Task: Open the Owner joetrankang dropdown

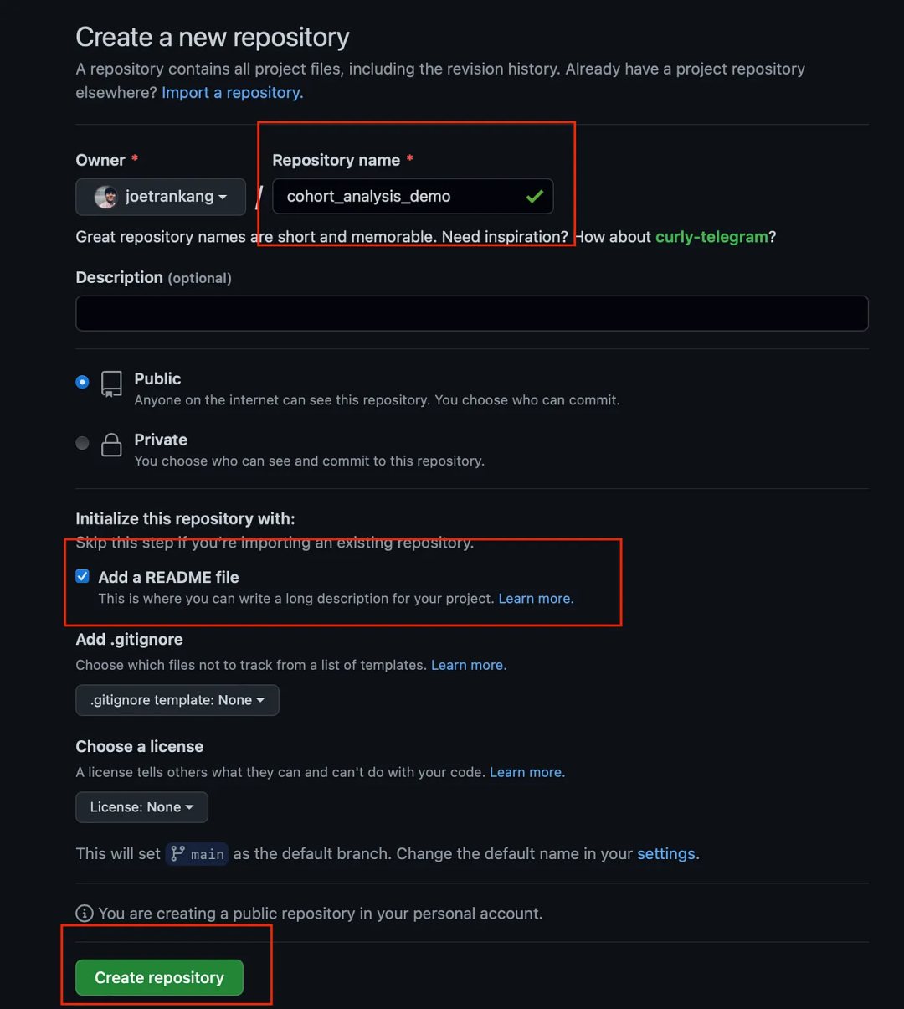Action: 161,197
